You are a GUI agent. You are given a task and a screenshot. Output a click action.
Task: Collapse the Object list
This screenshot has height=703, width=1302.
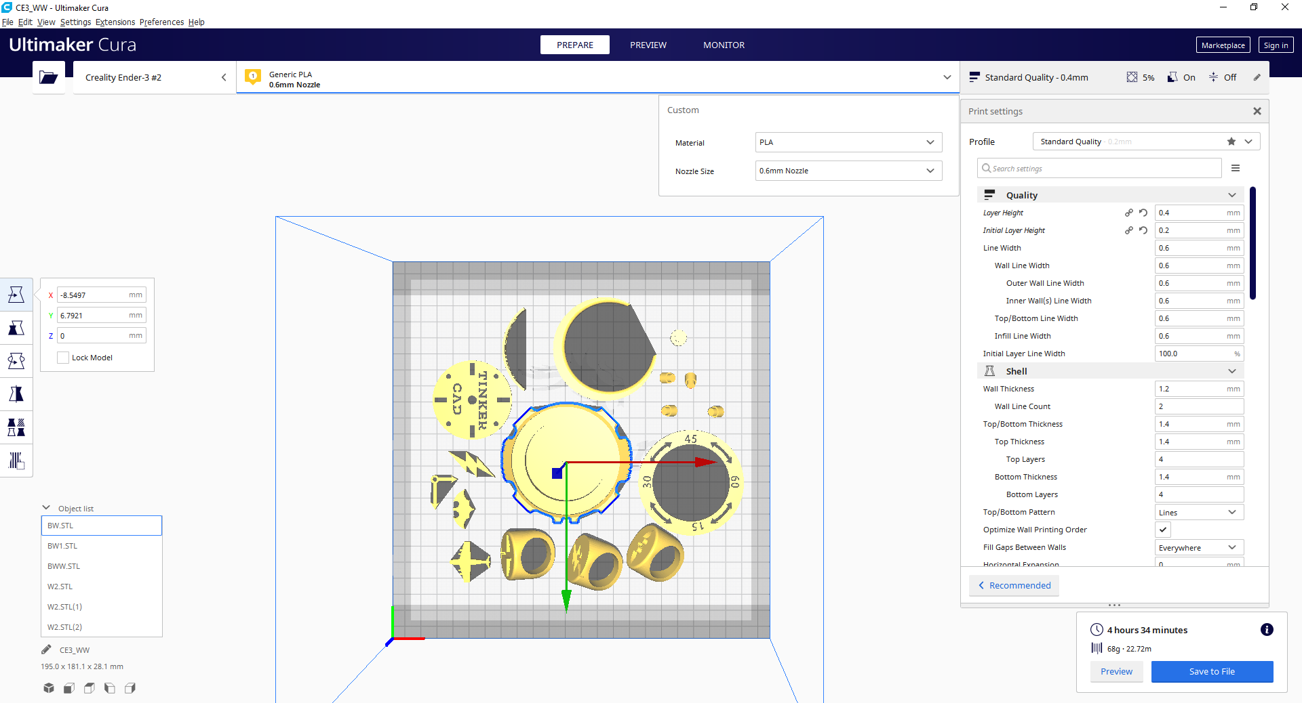(46, 508)
